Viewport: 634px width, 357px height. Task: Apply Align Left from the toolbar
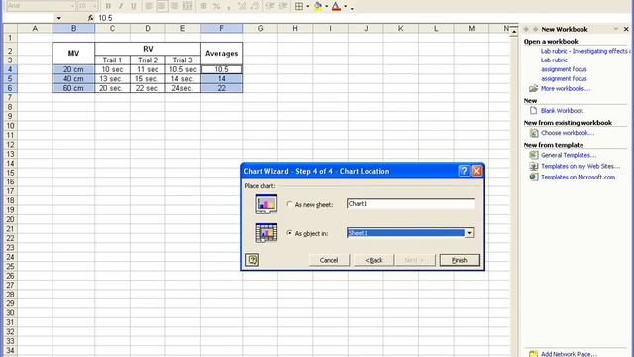click(149, 6)
